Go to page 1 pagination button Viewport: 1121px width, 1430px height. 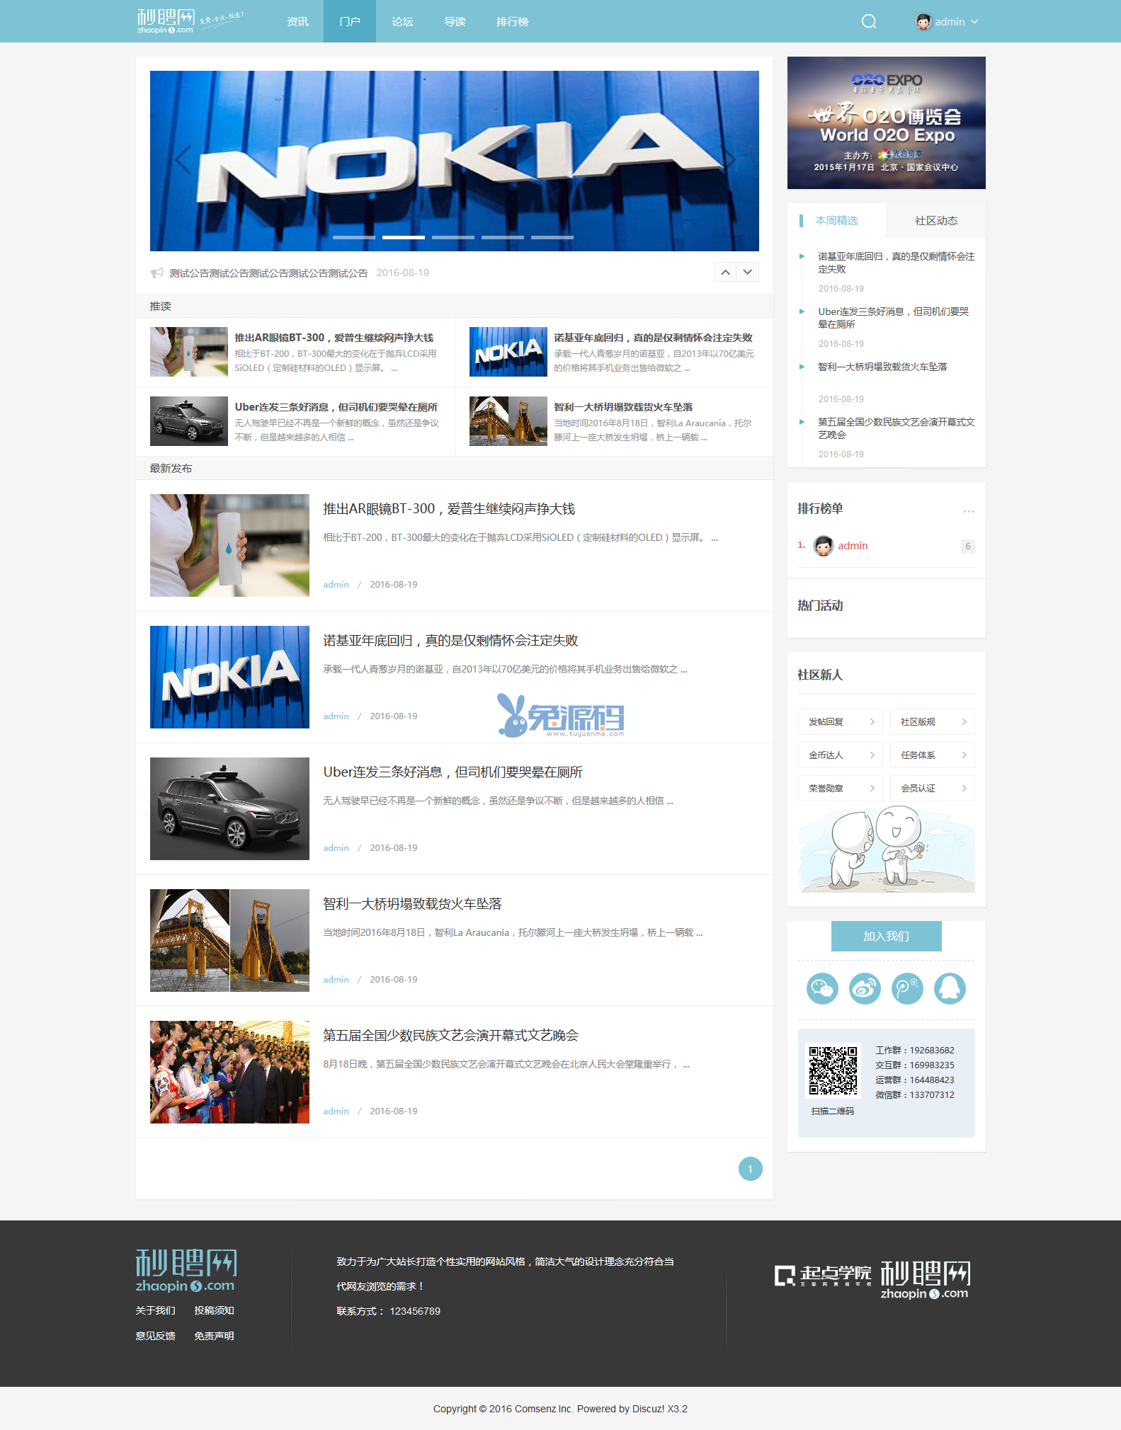click(x=751, y=1169)
